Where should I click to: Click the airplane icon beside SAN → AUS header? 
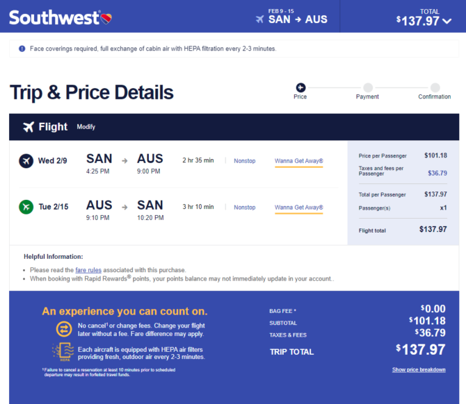pyautogui.click(x=259, y=19)
